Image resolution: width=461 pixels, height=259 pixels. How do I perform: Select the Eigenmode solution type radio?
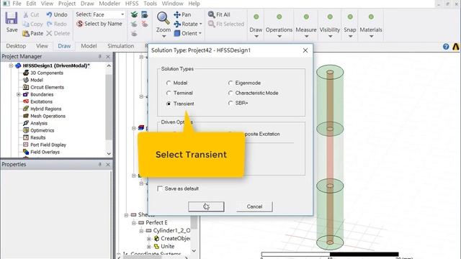(230, 83)
